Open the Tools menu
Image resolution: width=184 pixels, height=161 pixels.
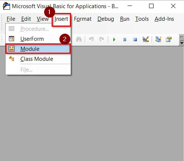pyautogui.click(x=142, y=19)
